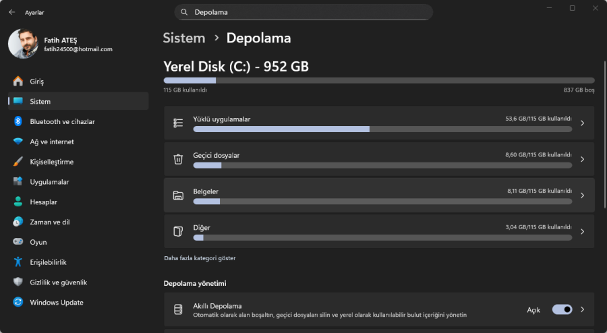Select Zaman ve dil in sidebar
Image resolution: width=607 pixels, height=333 pixels.
tap(50, 222)
